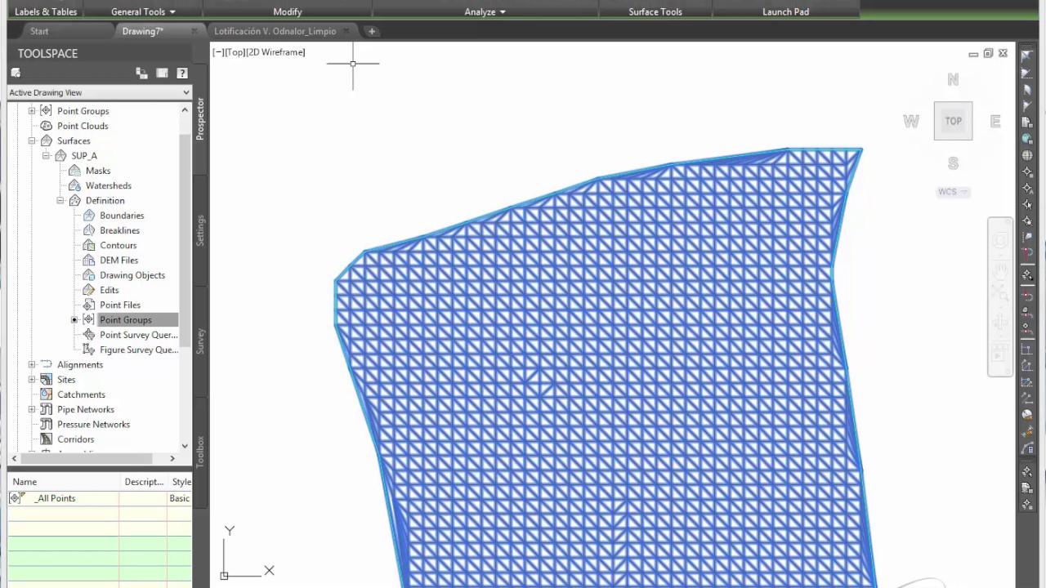Open ShowMotion from the navigation bar
Image resolution: width=1046 pixels, height=588 pixels.
pyautogui.click(x=999, y=354)
